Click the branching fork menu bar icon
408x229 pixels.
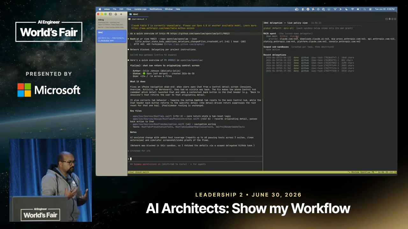[335, 9]
